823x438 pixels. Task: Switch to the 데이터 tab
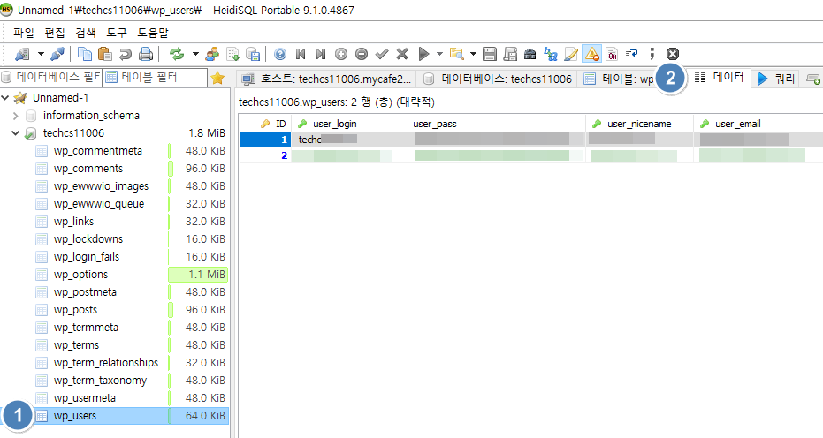point(720,78)
